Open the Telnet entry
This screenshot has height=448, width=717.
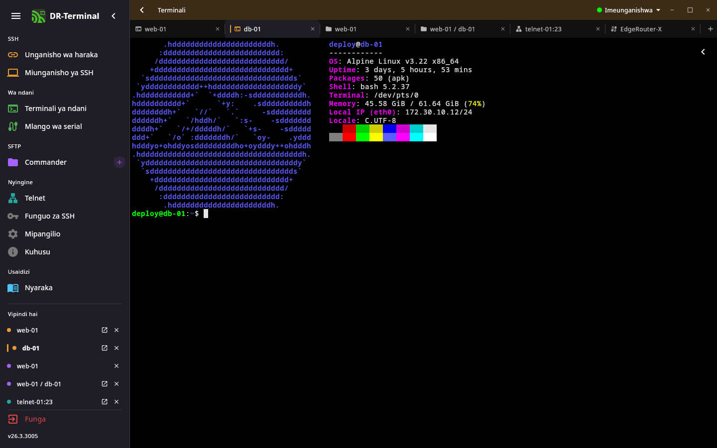pyautogui.click(x=65, y=198)
